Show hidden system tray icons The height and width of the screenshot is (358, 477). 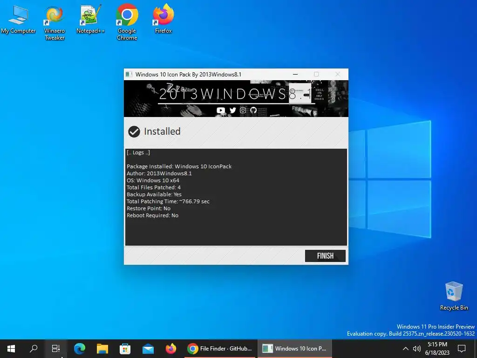tap(406, 349)
